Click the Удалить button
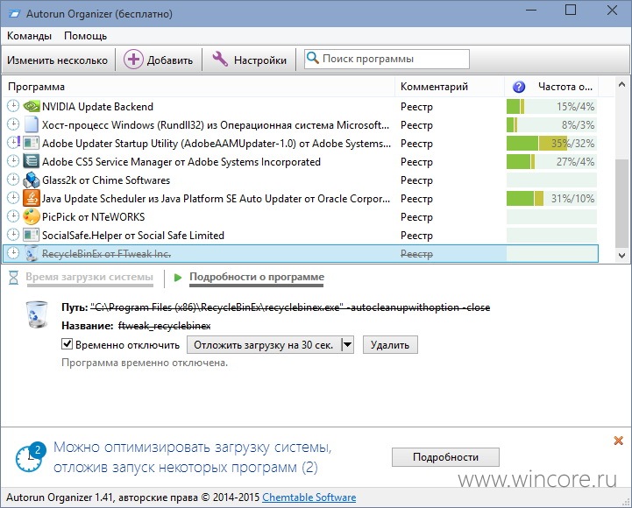This screenshot has width=632, height=508. coord(390,345)
